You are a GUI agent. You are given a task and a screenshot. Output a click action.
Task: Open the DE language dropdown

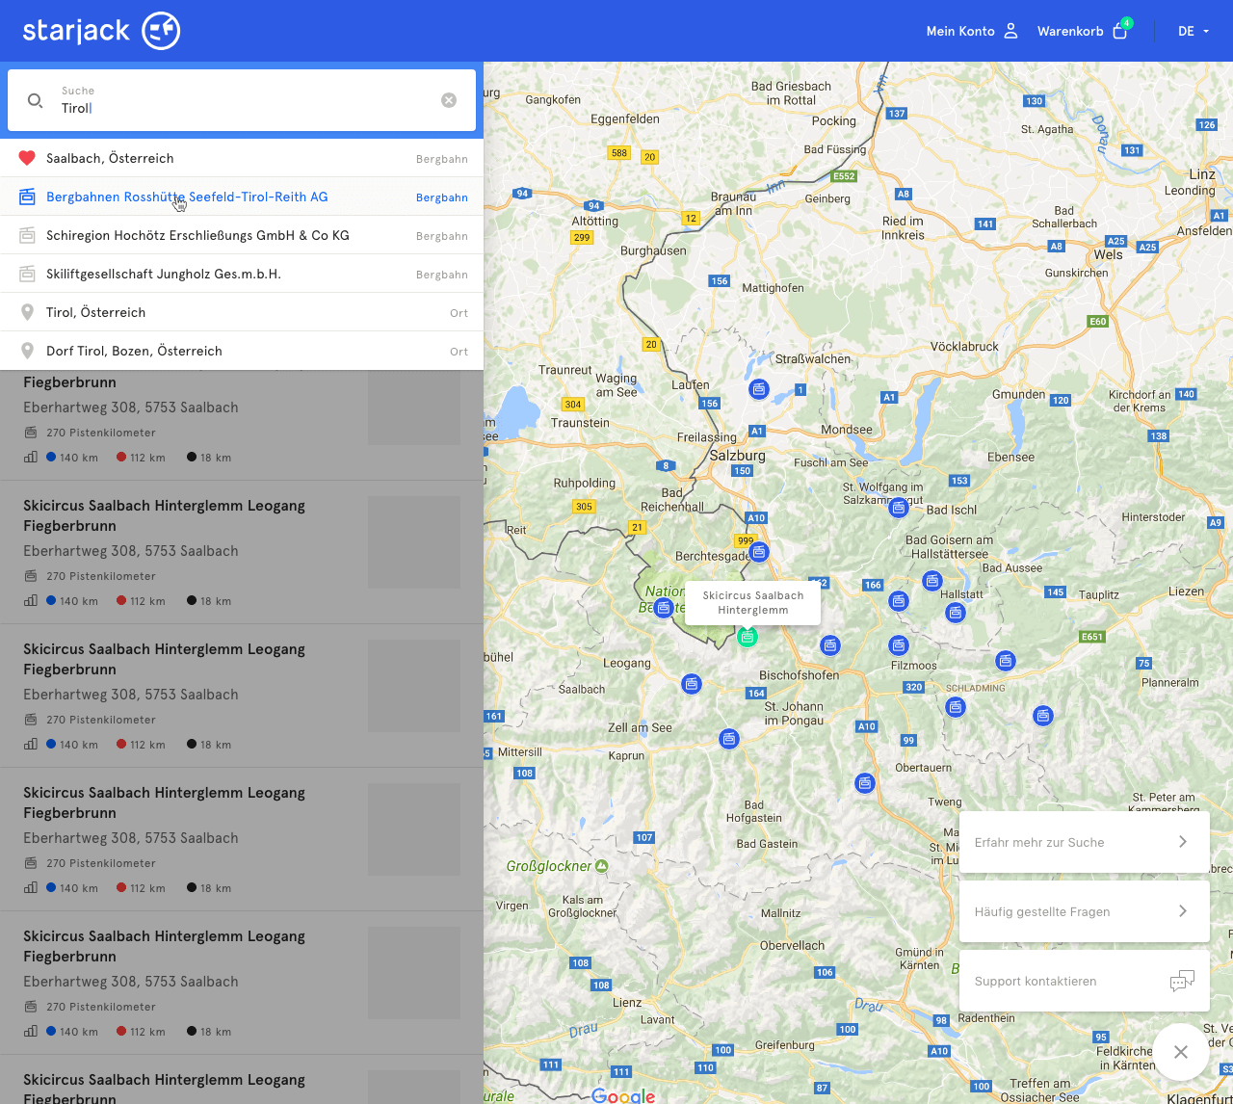pos(1194,31)
